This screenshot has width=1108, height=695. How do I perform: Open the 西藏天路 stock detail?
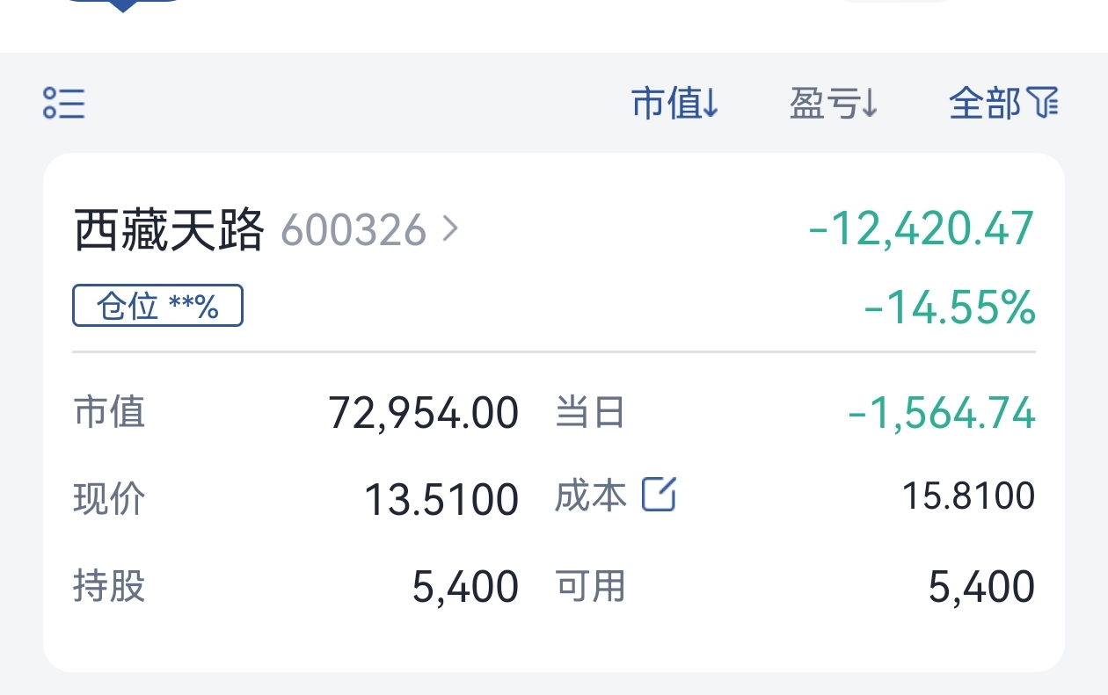coord(169,230)
